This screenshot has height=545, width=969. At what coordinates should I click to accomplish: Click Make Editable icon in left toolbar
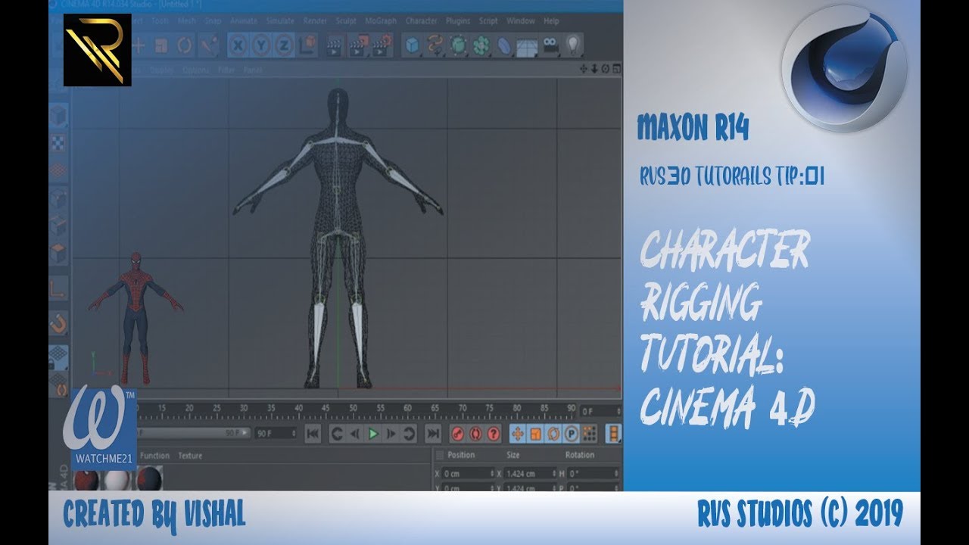tap(58, 116)
